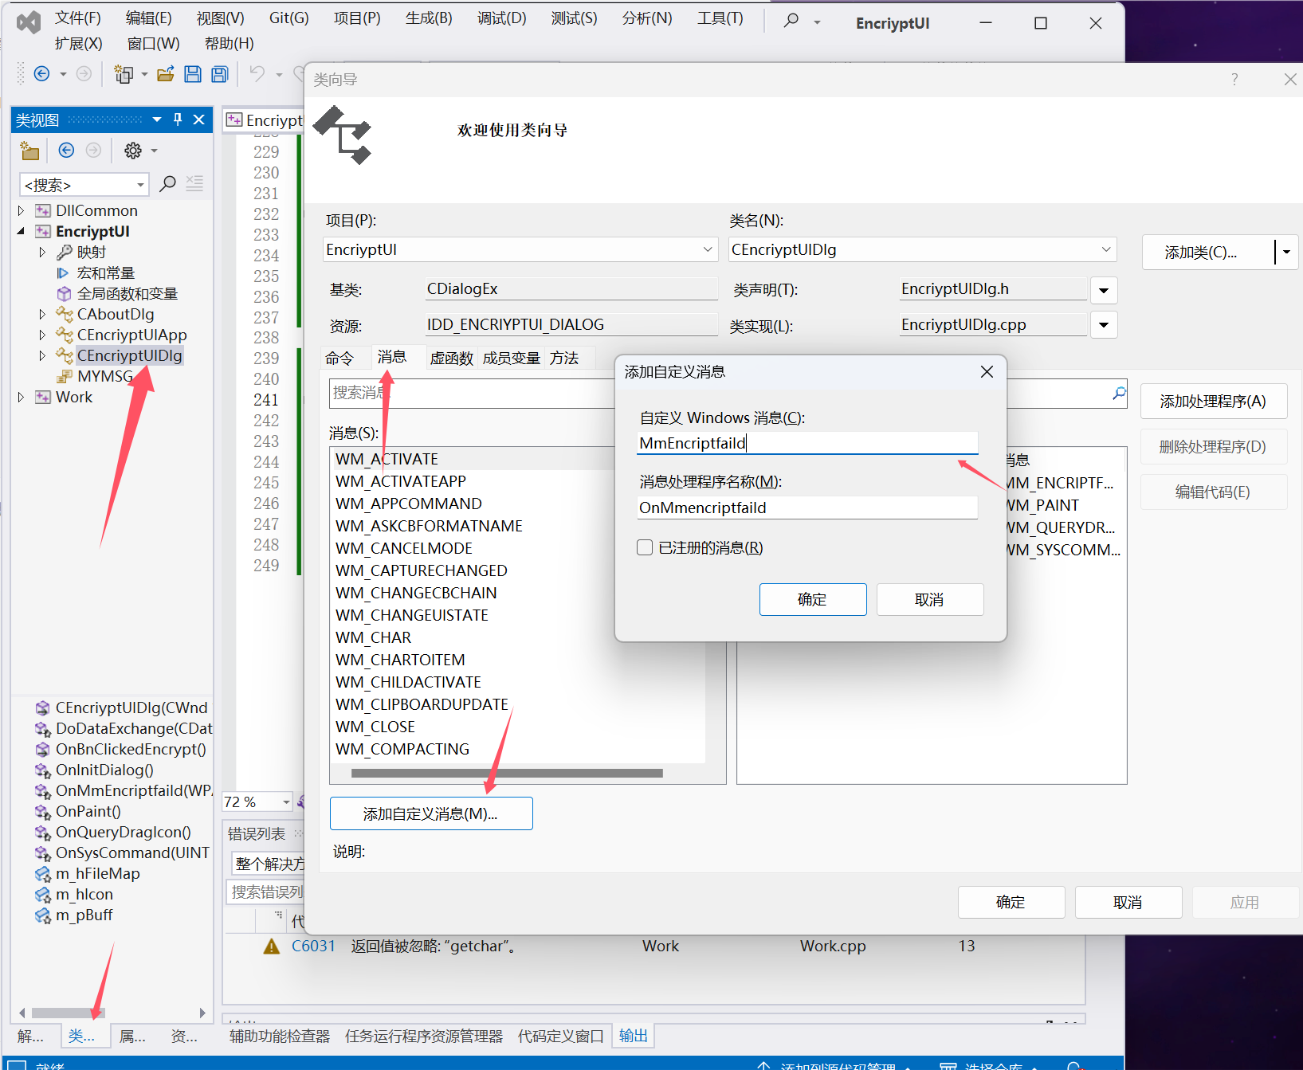The width and height of the screenshot is (1303, 1070).
Task: Open the 类名 CEncriyptUIDlg dropdown
Action: [x=1105, y=249]
